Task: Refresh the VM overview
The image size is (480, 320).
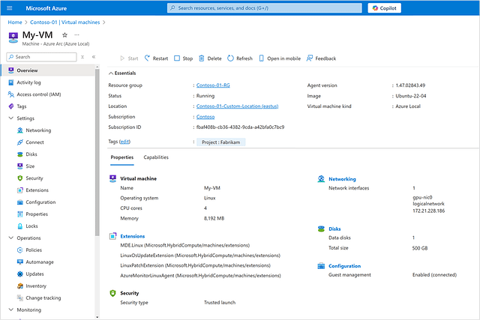Action: coord(240,58)
